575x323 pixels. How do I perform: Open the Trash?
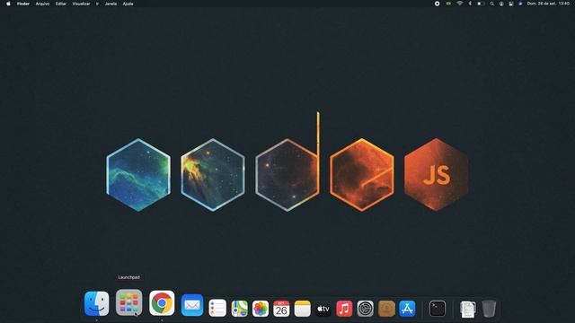[x=489, y=309]
